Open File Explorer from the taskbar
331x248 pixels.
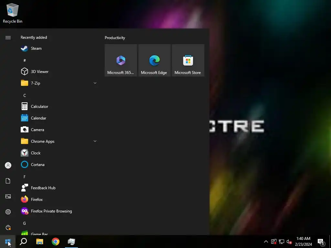[39, 242]
